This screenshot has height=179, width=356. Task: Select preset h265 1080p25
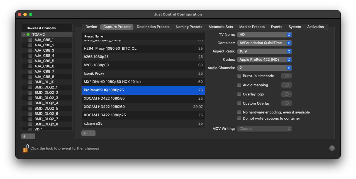click(143, 57)
